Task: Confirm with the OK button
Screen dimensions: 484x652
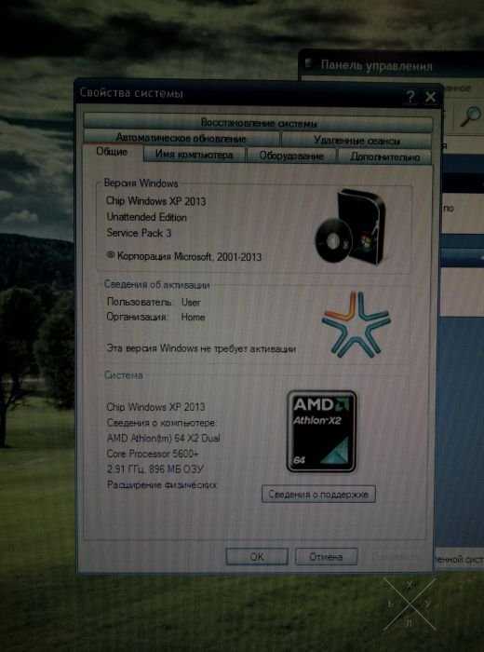Action: [257, 556]
